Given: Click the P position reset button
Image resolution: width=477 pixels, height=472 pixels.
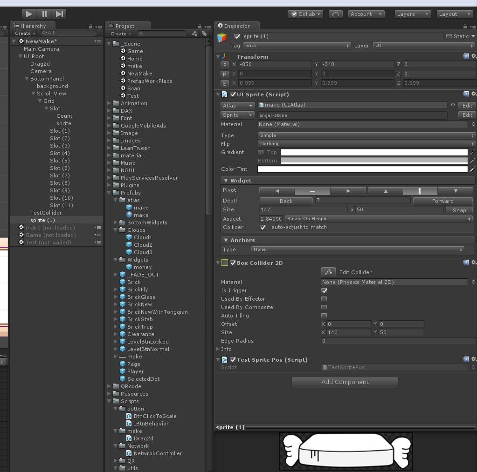Looking at the screenshot, I should click(224, 65).
